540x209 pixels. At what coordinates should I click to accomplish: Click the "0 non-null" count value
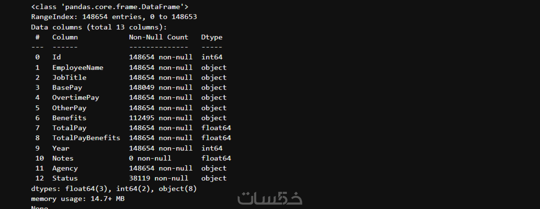click(150, 158)
